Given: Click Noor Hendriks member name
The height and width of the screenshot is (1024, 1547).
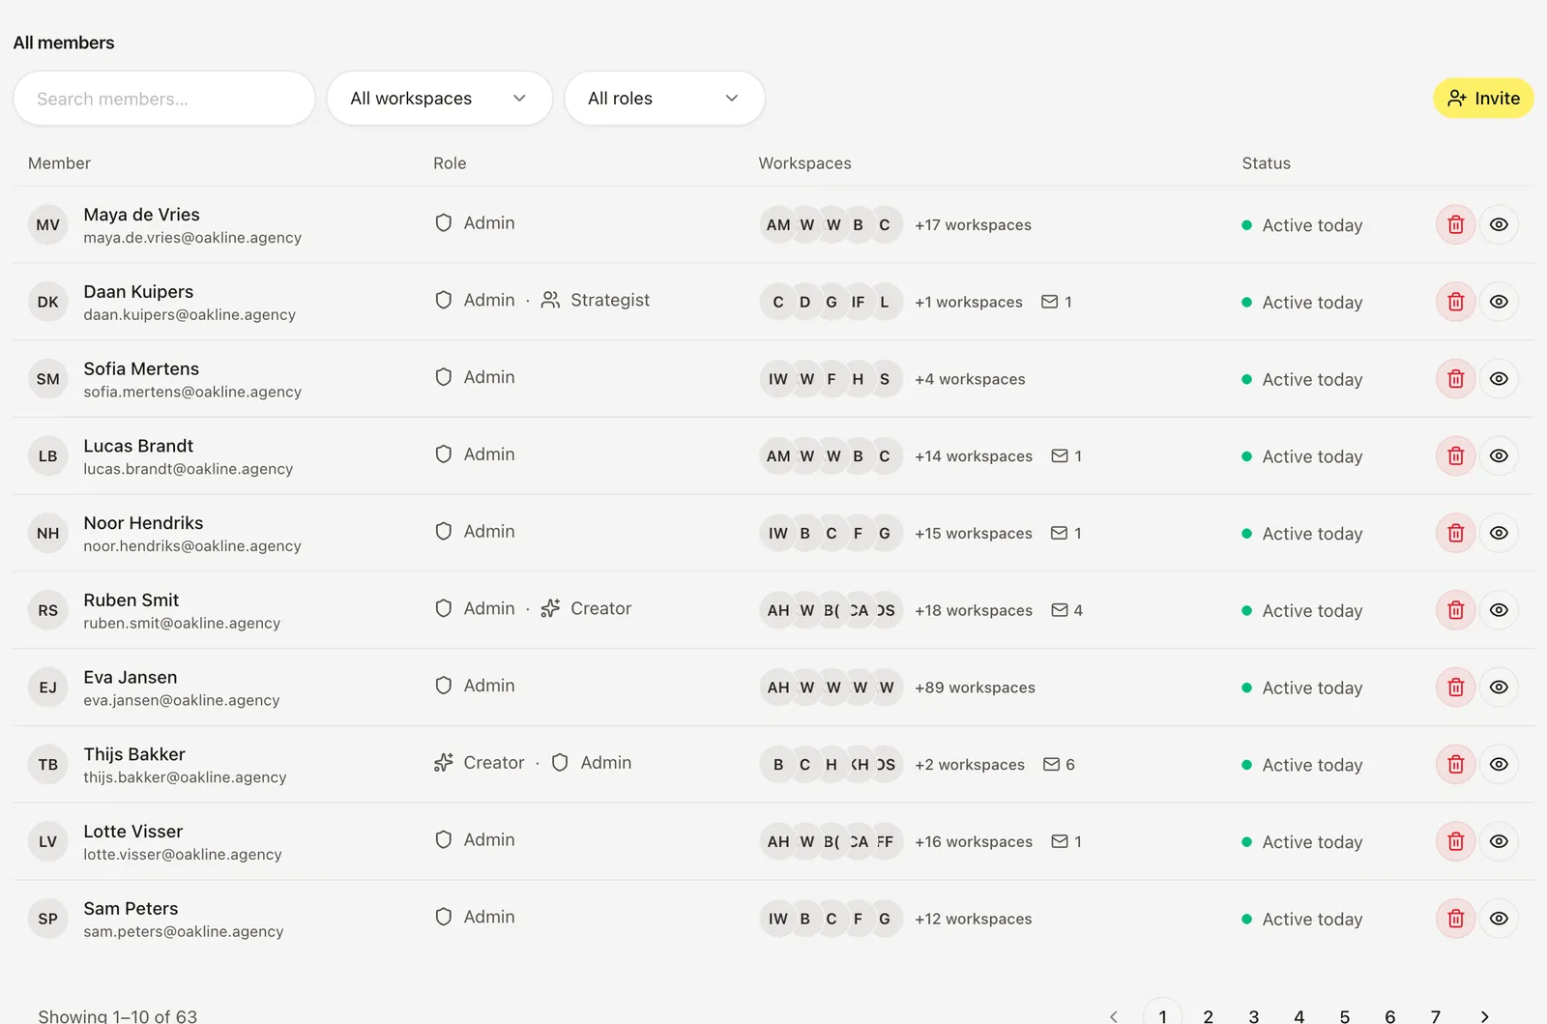Looking at the screenshot, I should pyautogui.click(x=143, y=523).
